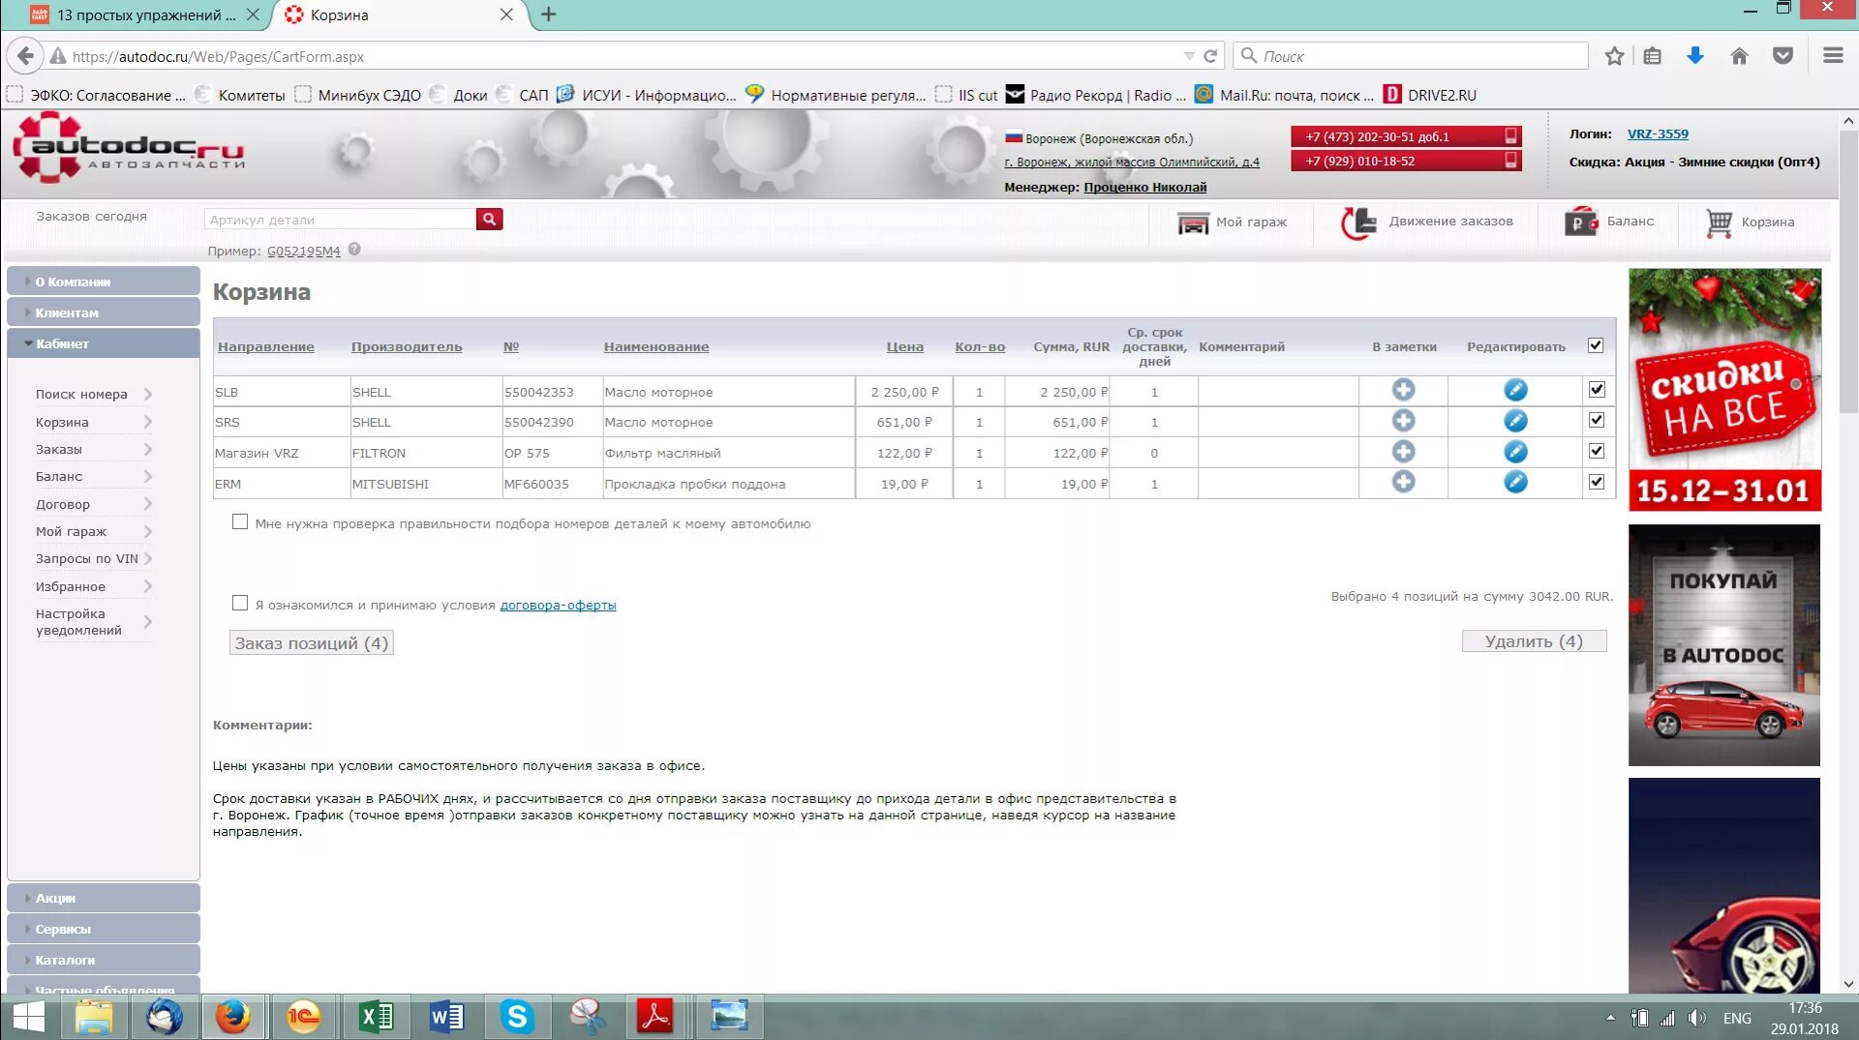Open the Баланс wallet icon

1581,223
